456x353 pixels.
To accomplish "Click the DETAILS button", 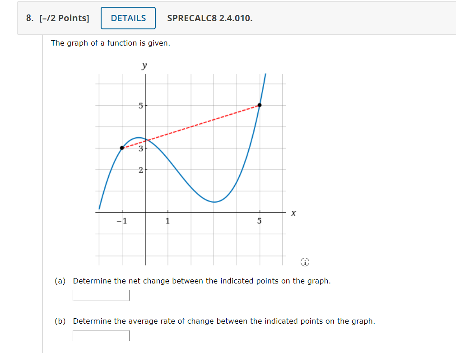I will (128, 18).
